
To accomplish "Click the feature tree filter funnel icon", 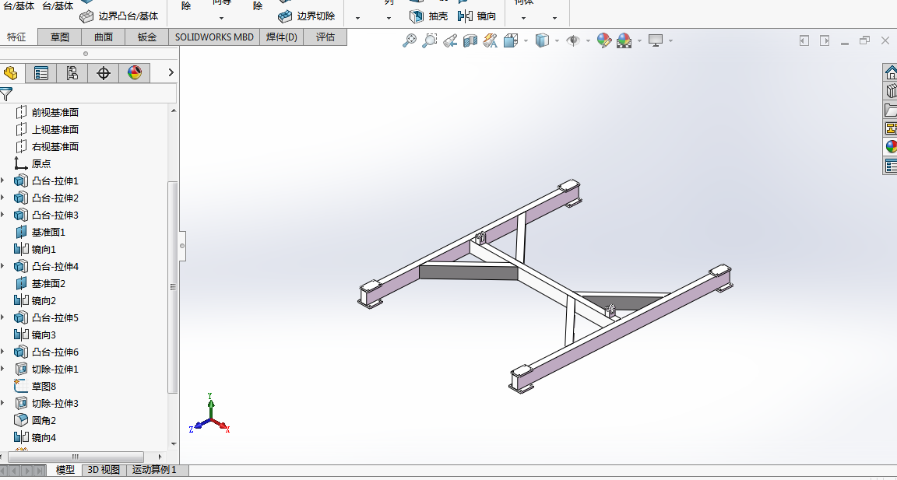I will (x=5, y=94).
